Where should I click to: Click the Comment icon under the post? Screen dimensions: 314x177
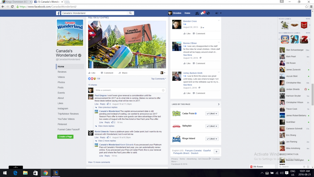107,73
